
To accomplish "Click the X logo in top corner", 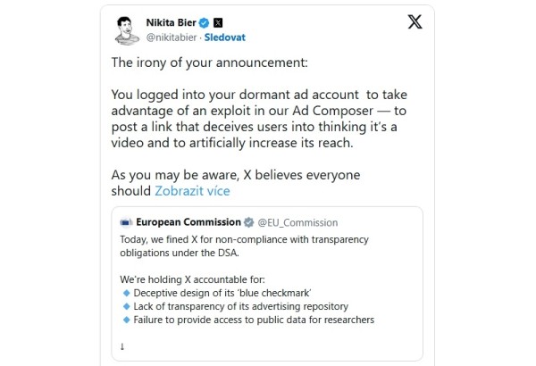I will click(415, 22).
